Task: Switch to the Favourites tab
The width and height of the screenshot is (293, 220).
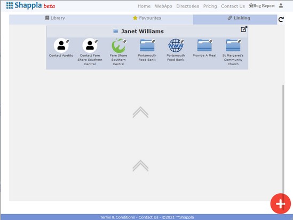Action: [147, 18]
